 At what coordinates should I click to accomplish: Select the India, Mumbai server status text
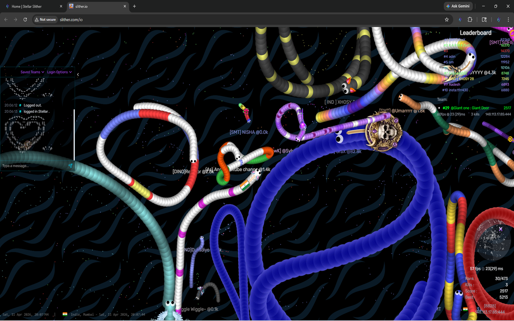pyautogui.click(x=107, y=315)
